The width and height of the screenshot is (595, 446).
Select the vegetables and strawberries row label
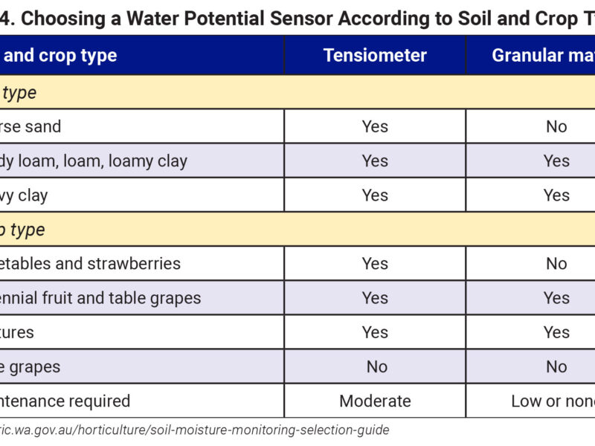pyautogui.click(x=91, y=264)
